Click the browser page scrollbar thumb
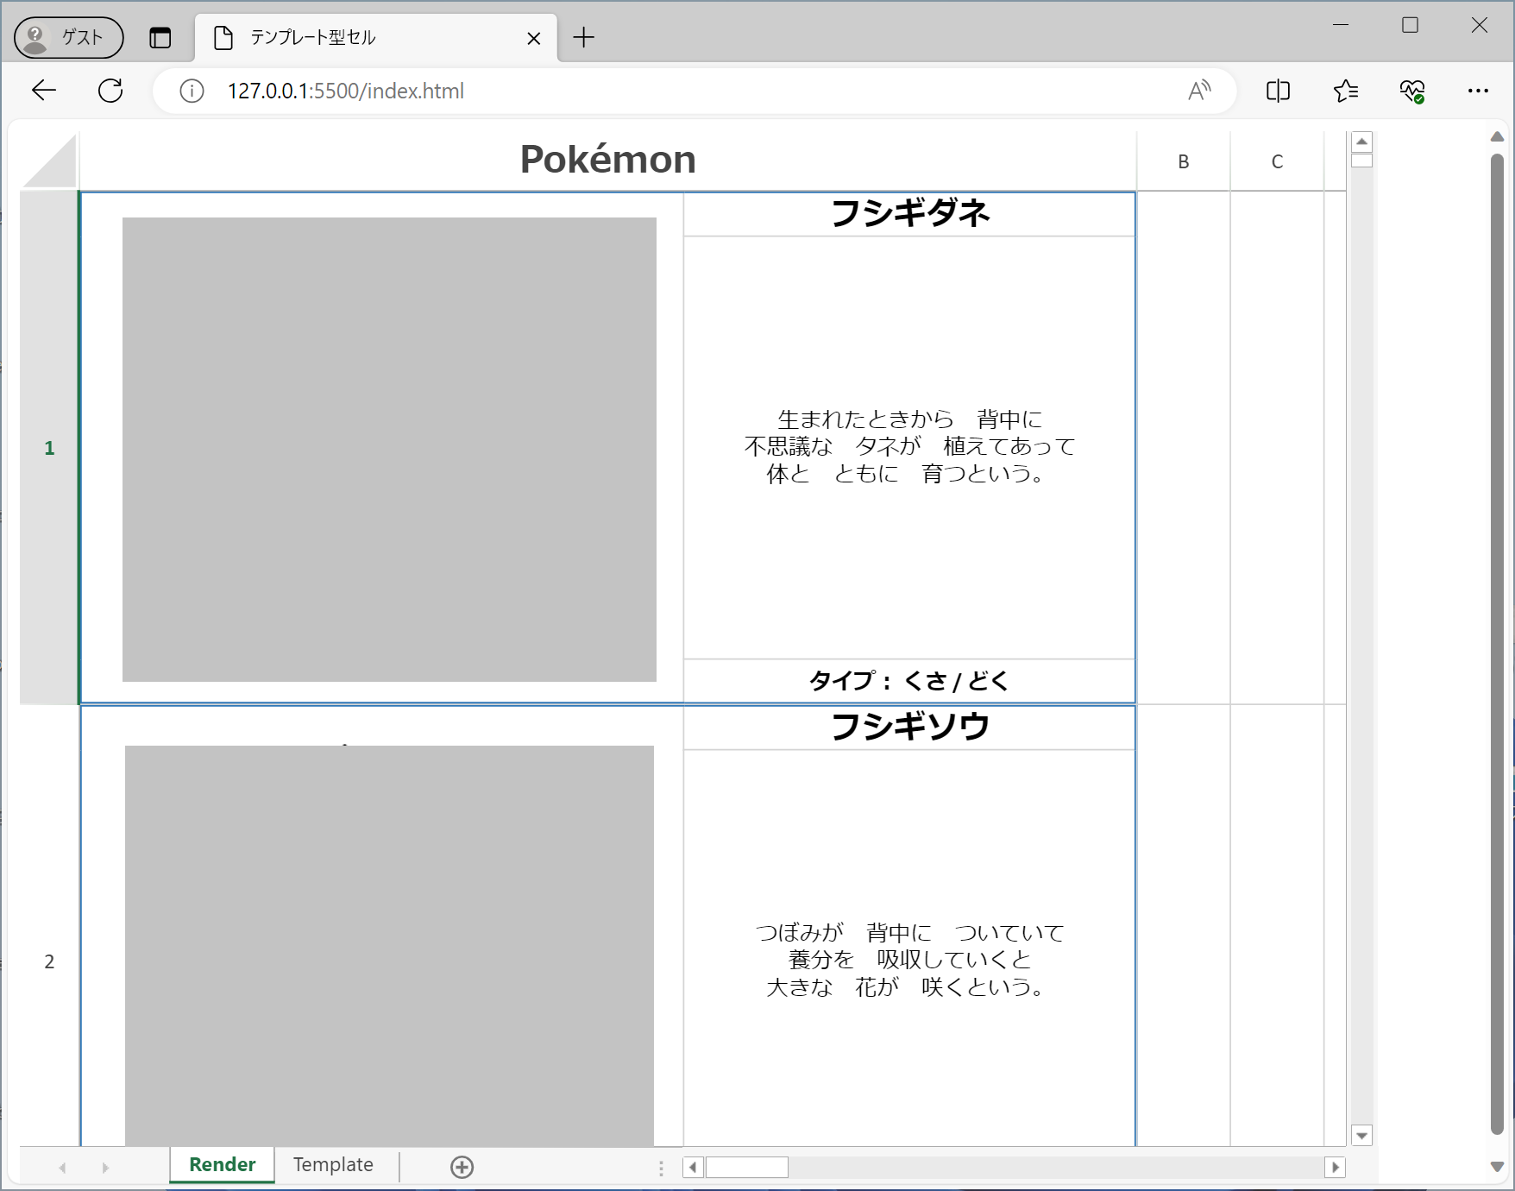Image resolution: width=1515 pixels, height=1191 pixels. (1498, 645)
